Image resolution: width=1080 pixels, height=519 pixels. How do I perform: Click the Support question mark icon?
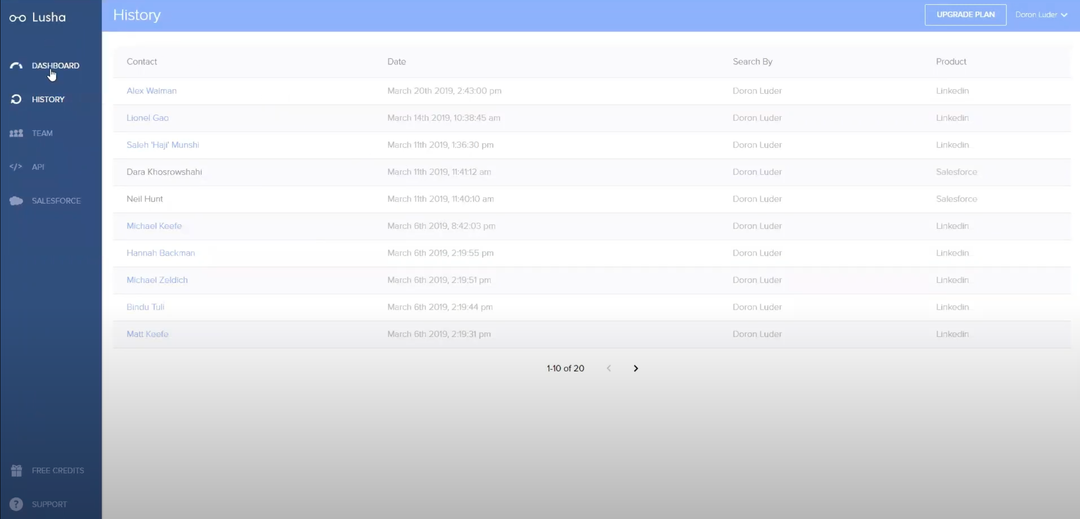coord(16,504)
